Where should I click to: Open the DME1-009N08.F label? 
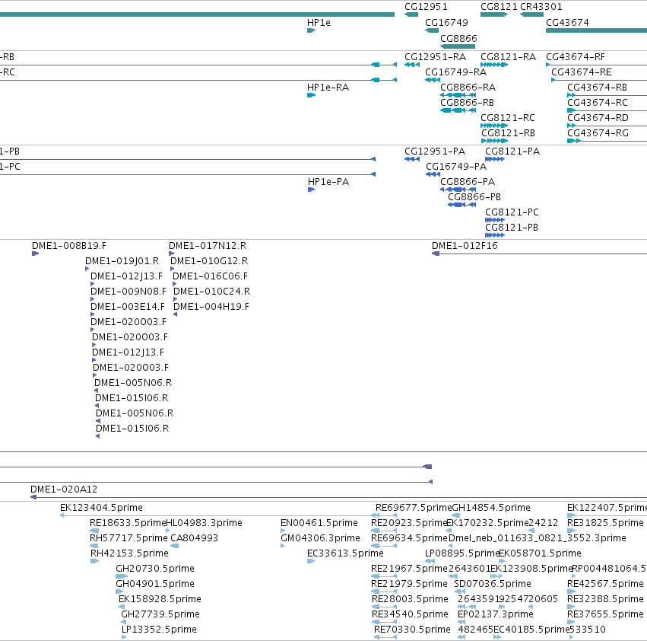click(128, 292)
